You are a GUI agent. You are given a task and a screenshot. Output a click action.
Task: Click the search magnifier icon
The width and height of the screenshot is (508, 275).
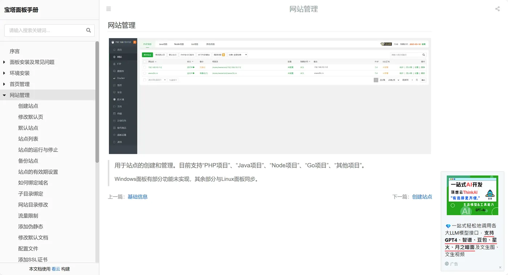89,31
